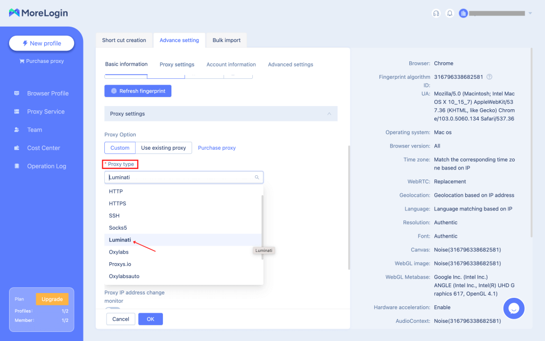The height and width of the screenshot is (341, 545).
Task: Click the MoreLogin logo
Action: tap(38, 13)
